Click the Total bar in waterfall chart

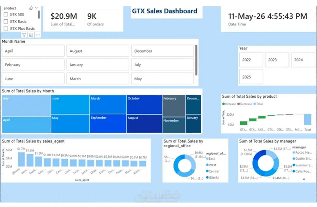307,119
